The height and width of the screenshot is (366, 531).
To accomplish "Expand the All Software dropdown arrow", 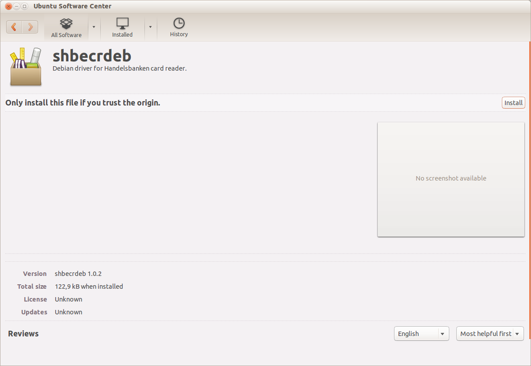I will (94, 27).
